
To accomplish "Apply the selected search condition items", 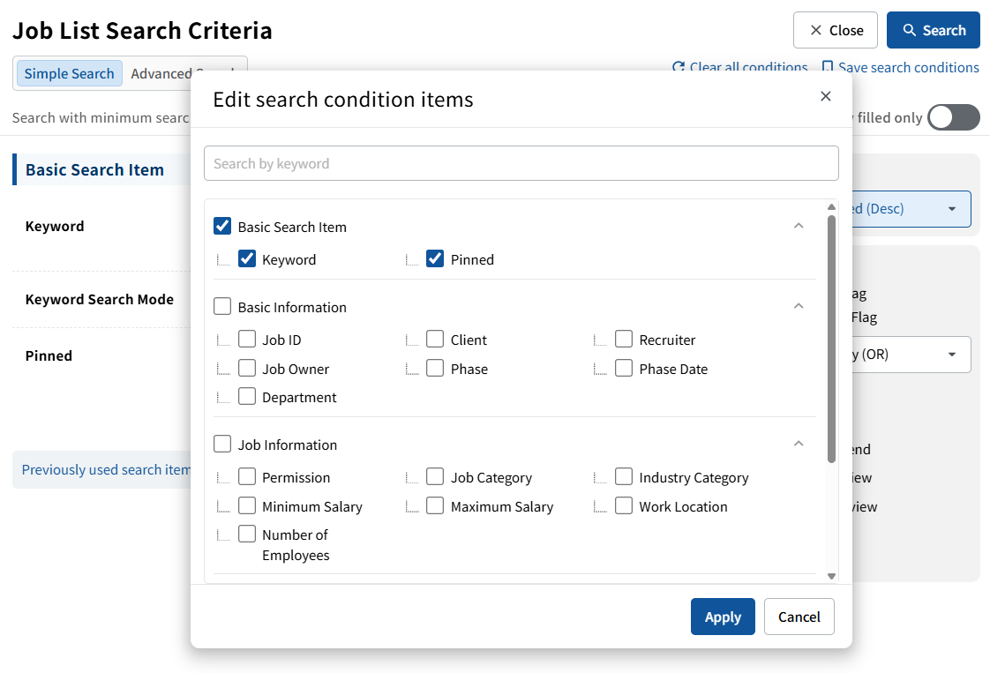I will 722,617.
